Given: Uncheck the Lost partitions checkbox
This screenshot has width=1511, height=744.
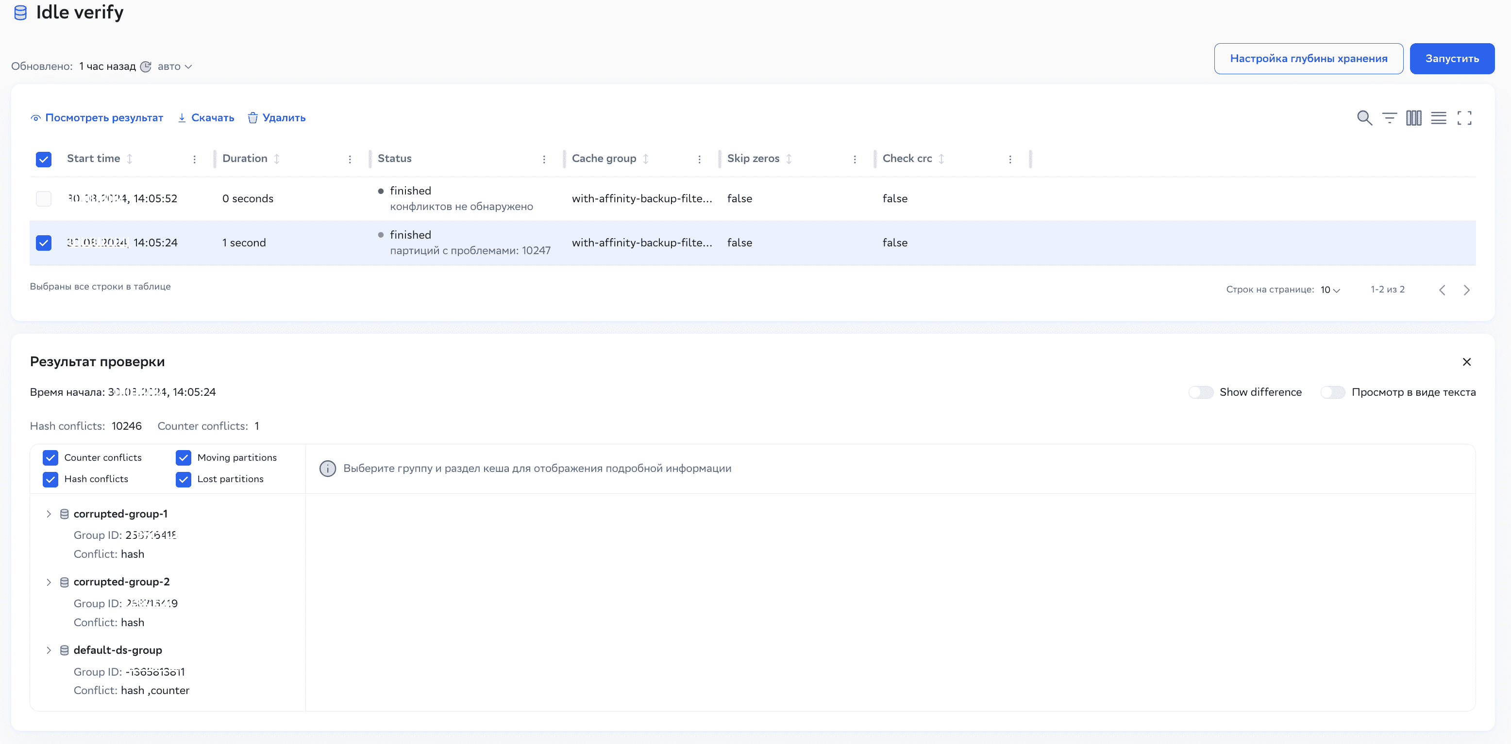Looking at the screenshot, I should coord(183,479).
